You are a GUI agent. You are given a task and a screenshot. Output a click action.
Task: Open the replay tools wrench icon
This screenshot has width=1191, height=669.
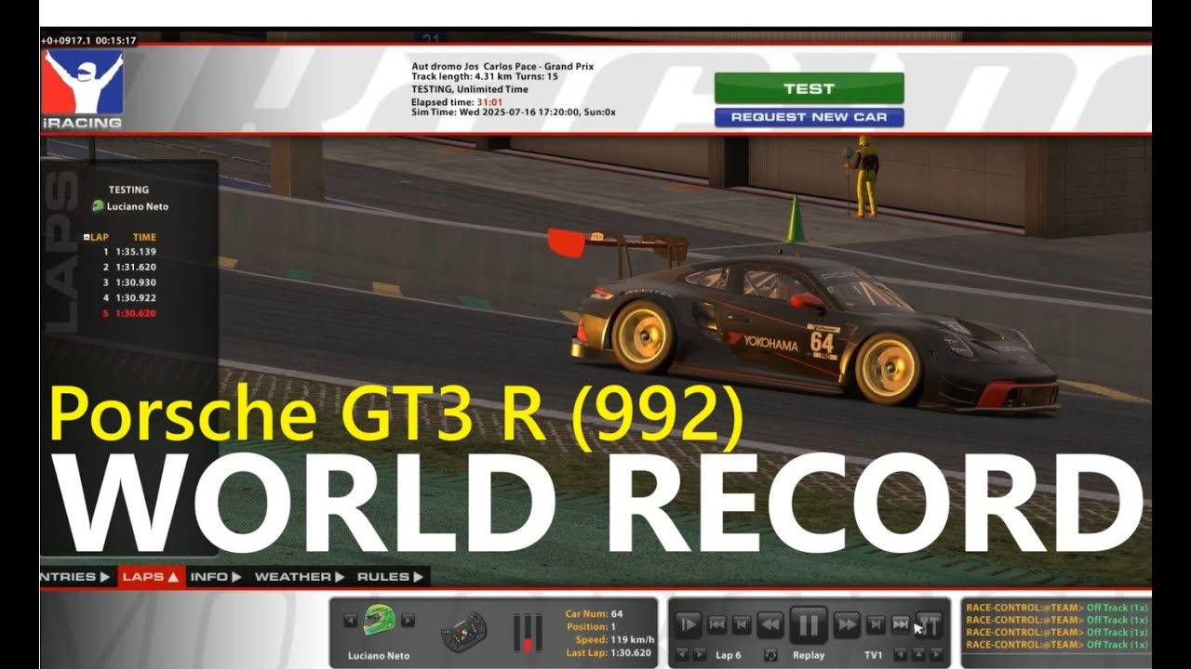point(929,625)
